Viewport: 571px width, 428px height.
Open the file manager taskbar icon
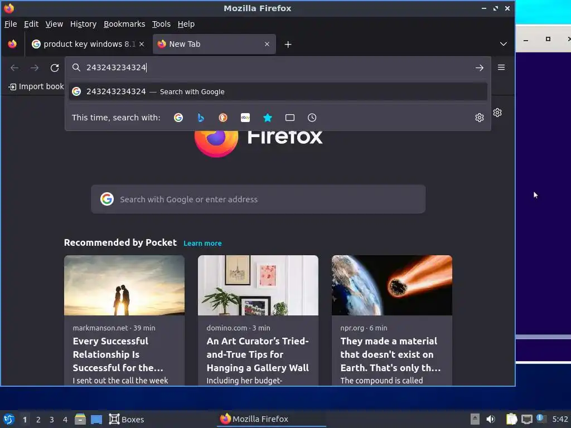coord(80,419)
